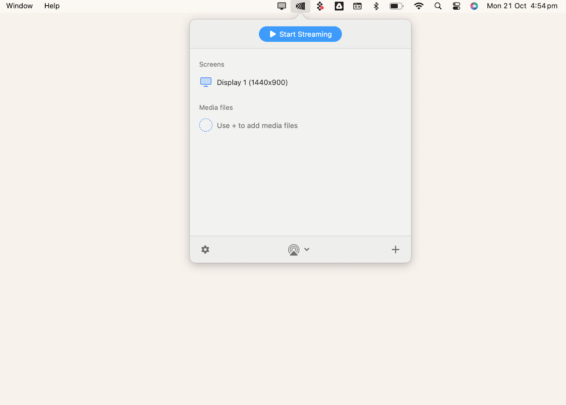Open the Window menu
This screenshot has height=405, width=566.
(x=19, y=6)
